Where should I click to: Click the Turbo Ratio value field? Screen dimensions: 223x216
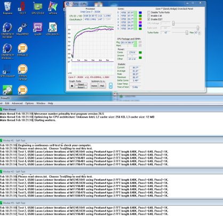click(165, 33)
